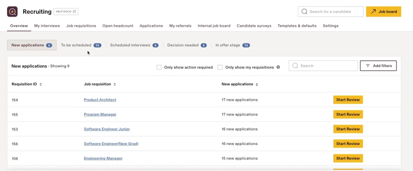Check Only show my requisitions box
This screenshot has height=171, width=413.
[x=220, y=67]
